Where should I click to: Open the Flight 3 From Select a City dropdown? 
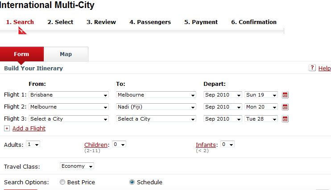(x=69, y=119)
